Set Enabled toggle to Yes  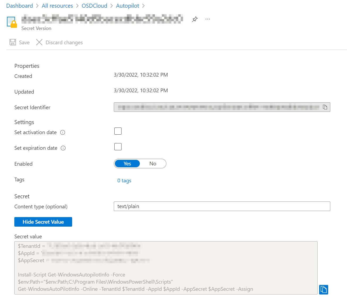coord(127,164)
